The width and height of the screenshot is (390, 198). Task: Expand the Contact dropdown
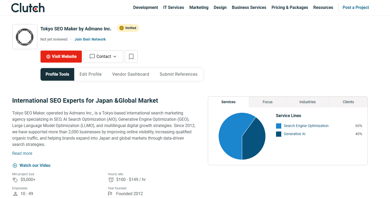click(x=103, y=57)
